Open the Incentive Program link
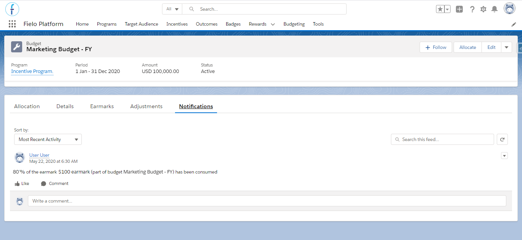This screenshot has width=522, height=240. pyautogui.click(x=32, y=71)
